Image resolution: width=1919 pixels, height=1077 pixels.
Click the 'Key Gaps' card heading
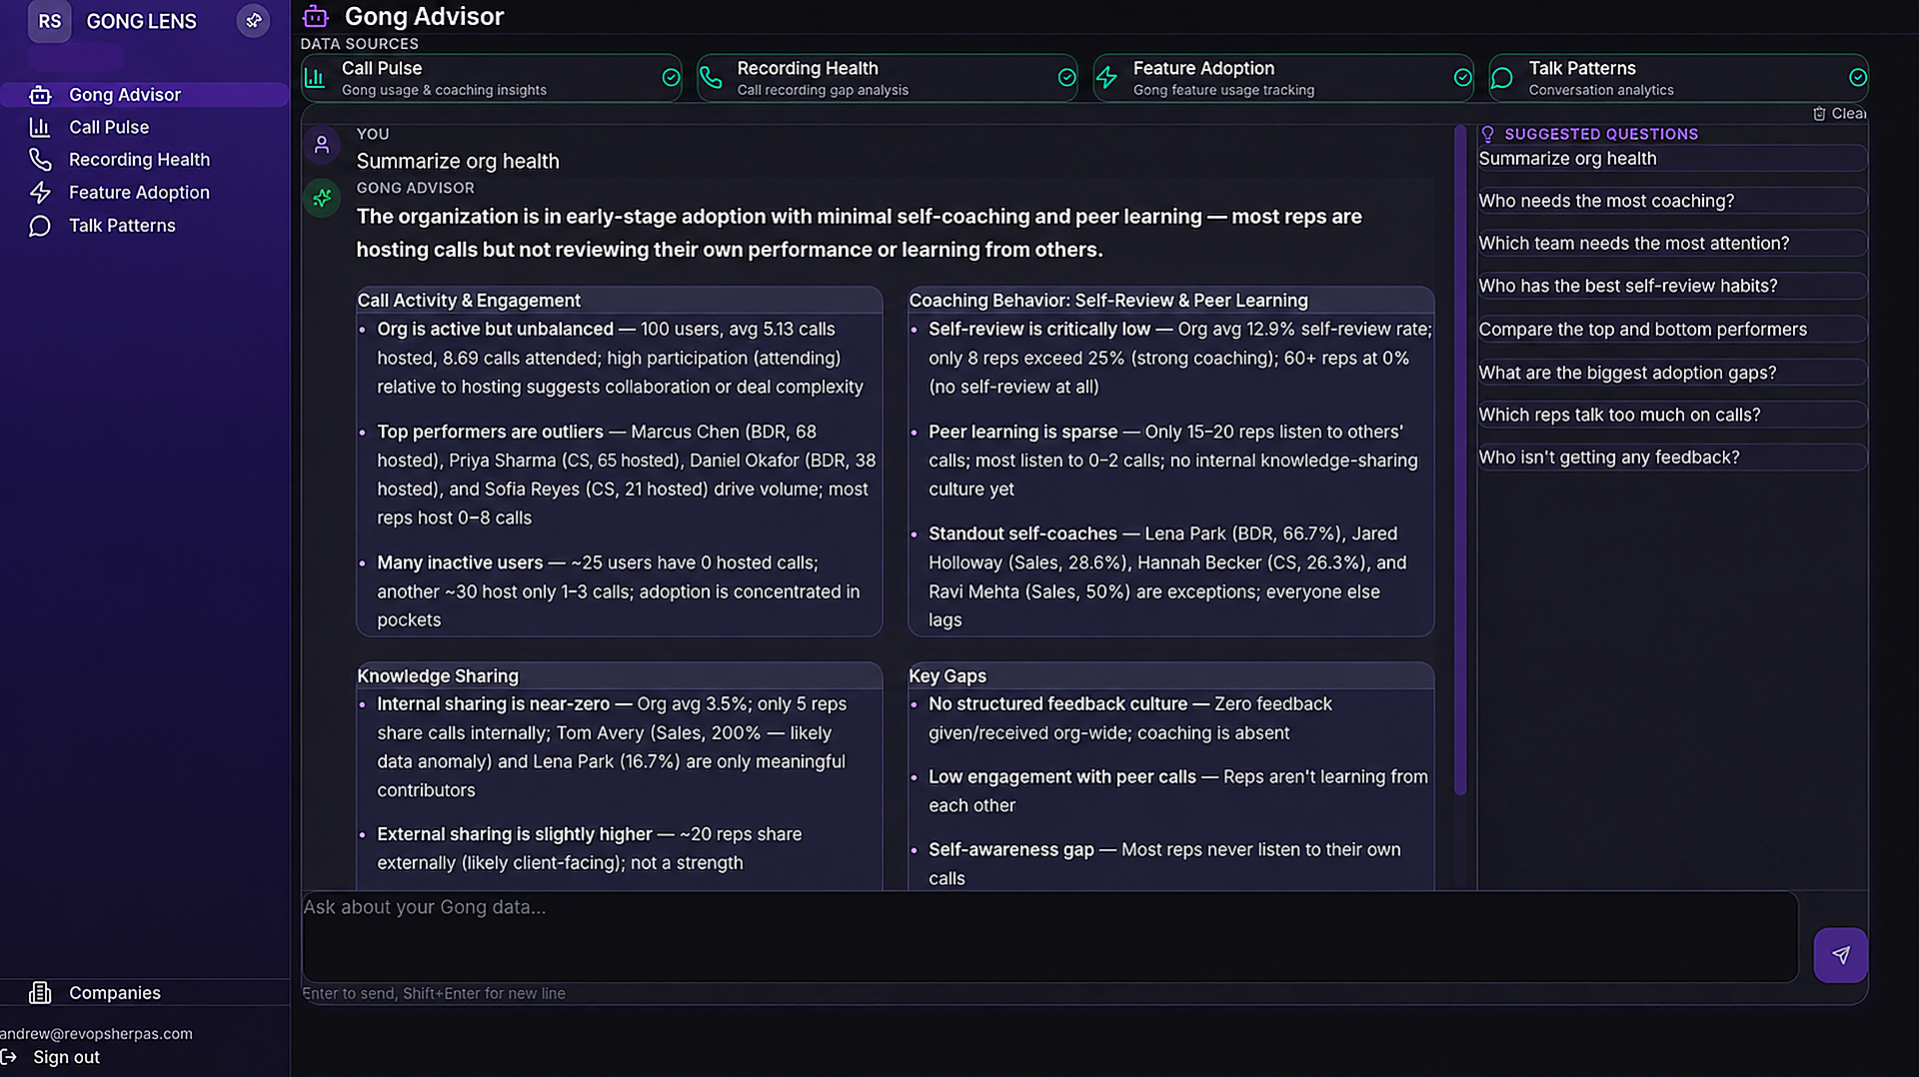point(947,675)
